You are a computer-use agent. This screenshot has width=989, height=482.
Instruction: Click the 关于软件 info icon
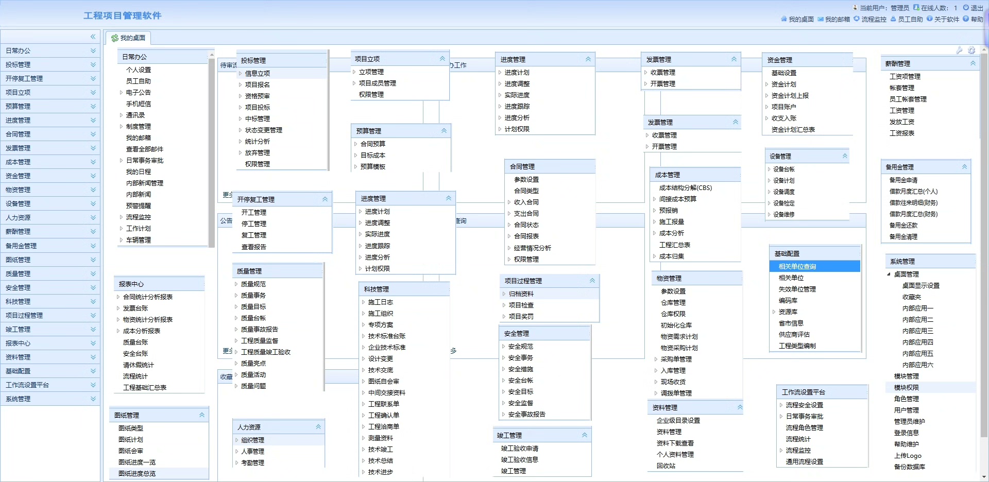[930, 19]
